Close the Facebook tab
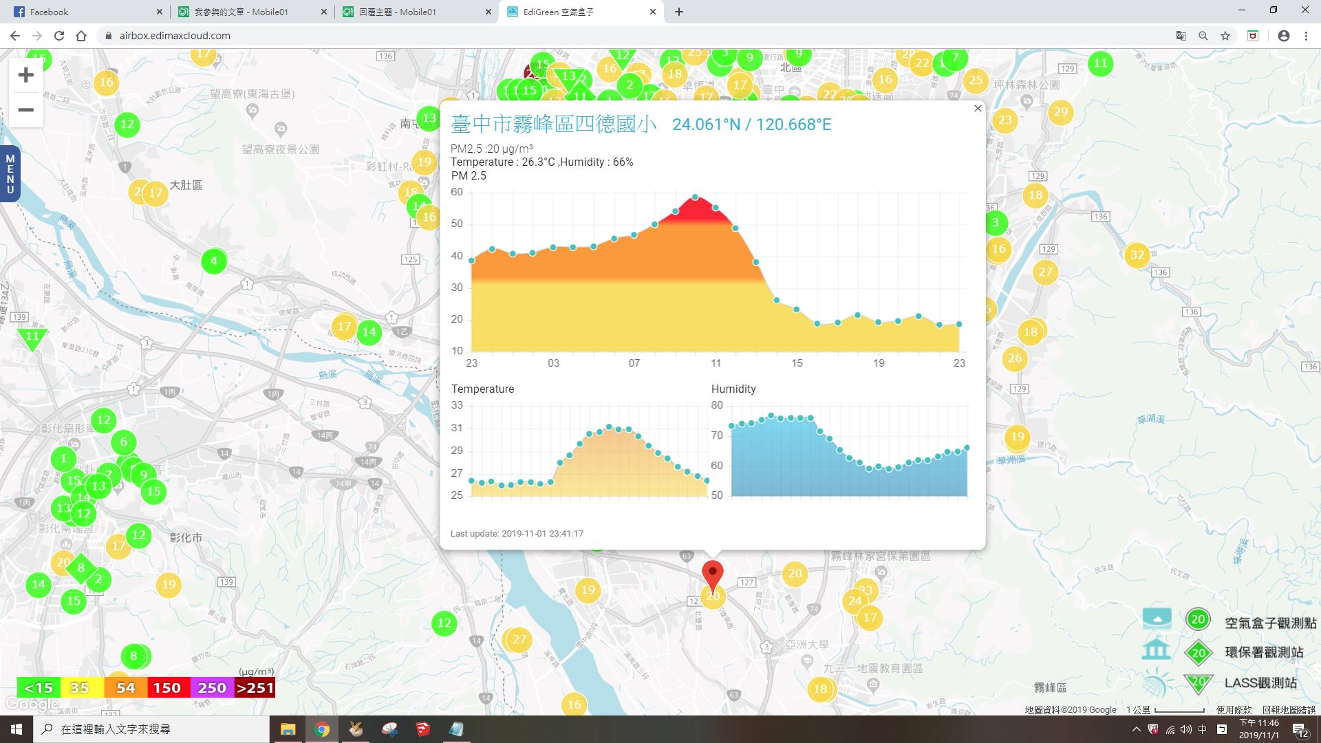 tap(160, 12)
